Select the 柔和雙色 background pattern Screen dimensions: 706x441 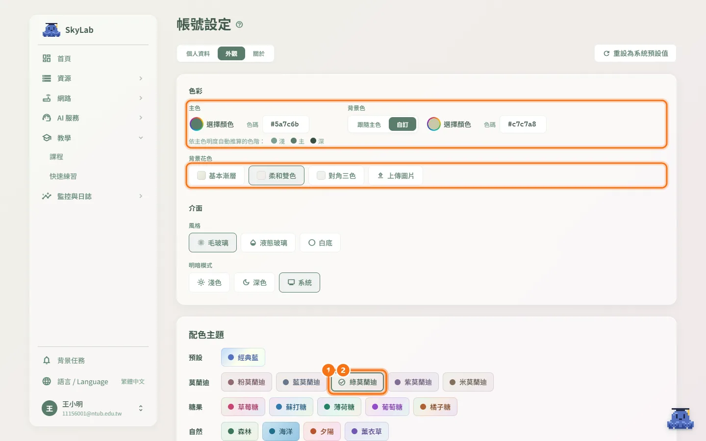[x=277, y=175]
